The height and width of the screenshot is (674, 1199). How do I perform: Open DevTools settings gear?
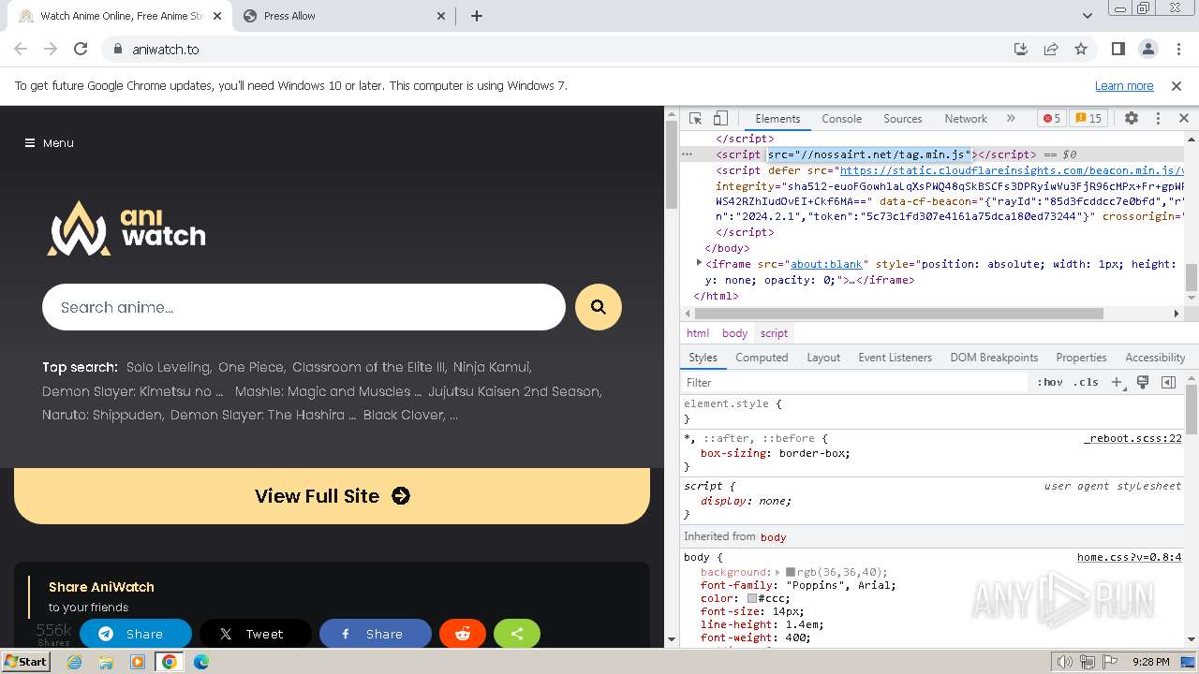[x=1132, y=119]
